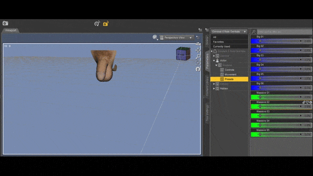Image resolution: width=313 pixels, height=176 pixels.
Task: Click the Big 01 slider handle
Action: click(260, 41)
